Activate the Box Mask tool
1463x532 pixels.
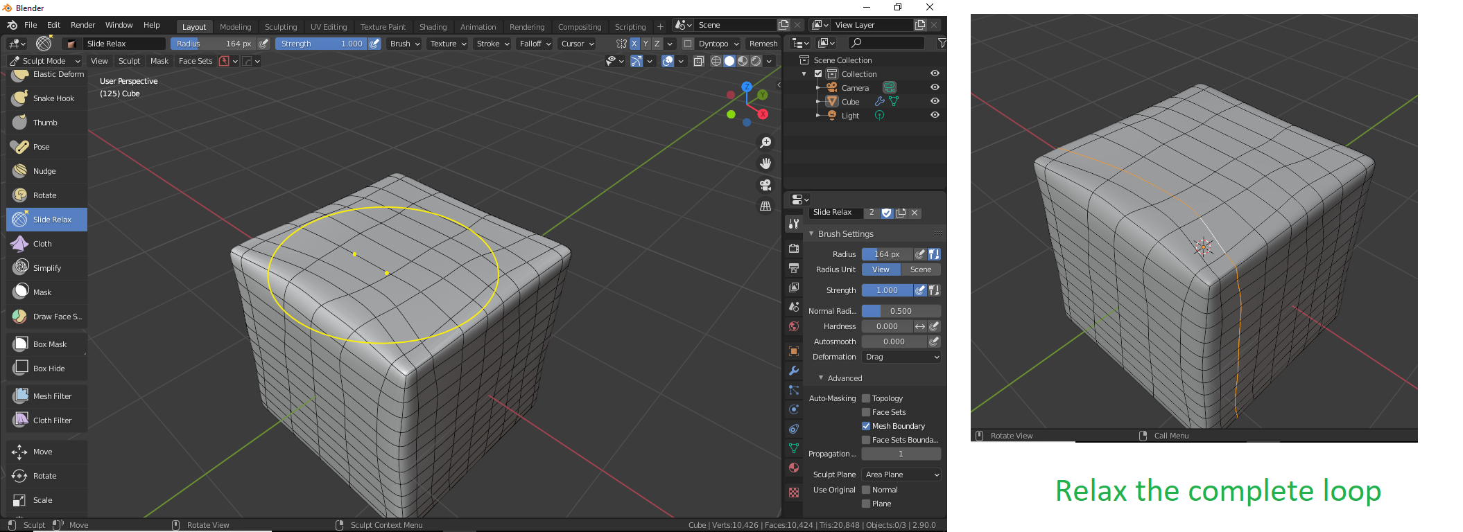[47, 344]
